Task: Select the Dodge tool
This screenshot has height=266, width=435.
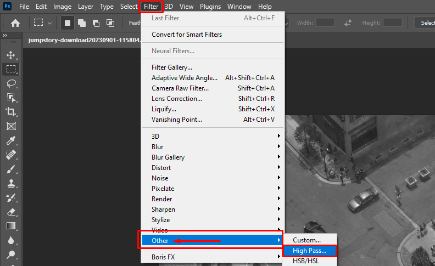Action: (11, 254)
